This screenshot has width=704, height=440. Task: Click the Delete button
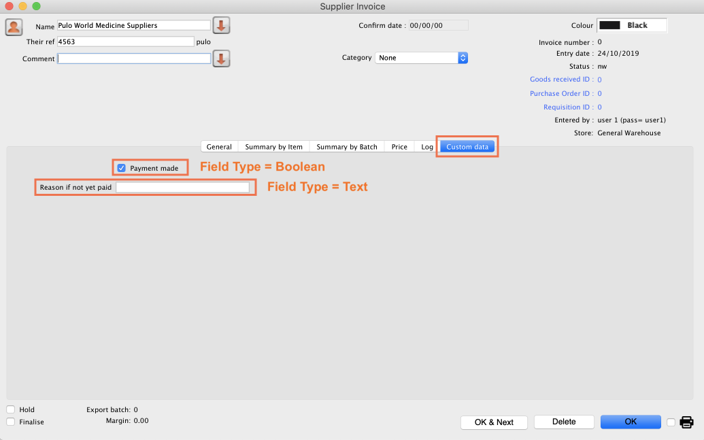tap(564, 422)
